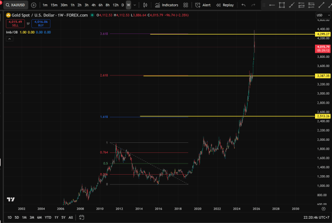Select the three-point extended line tool
The image size is (332, 223).
pyautogui.click(x=292, y=5)
